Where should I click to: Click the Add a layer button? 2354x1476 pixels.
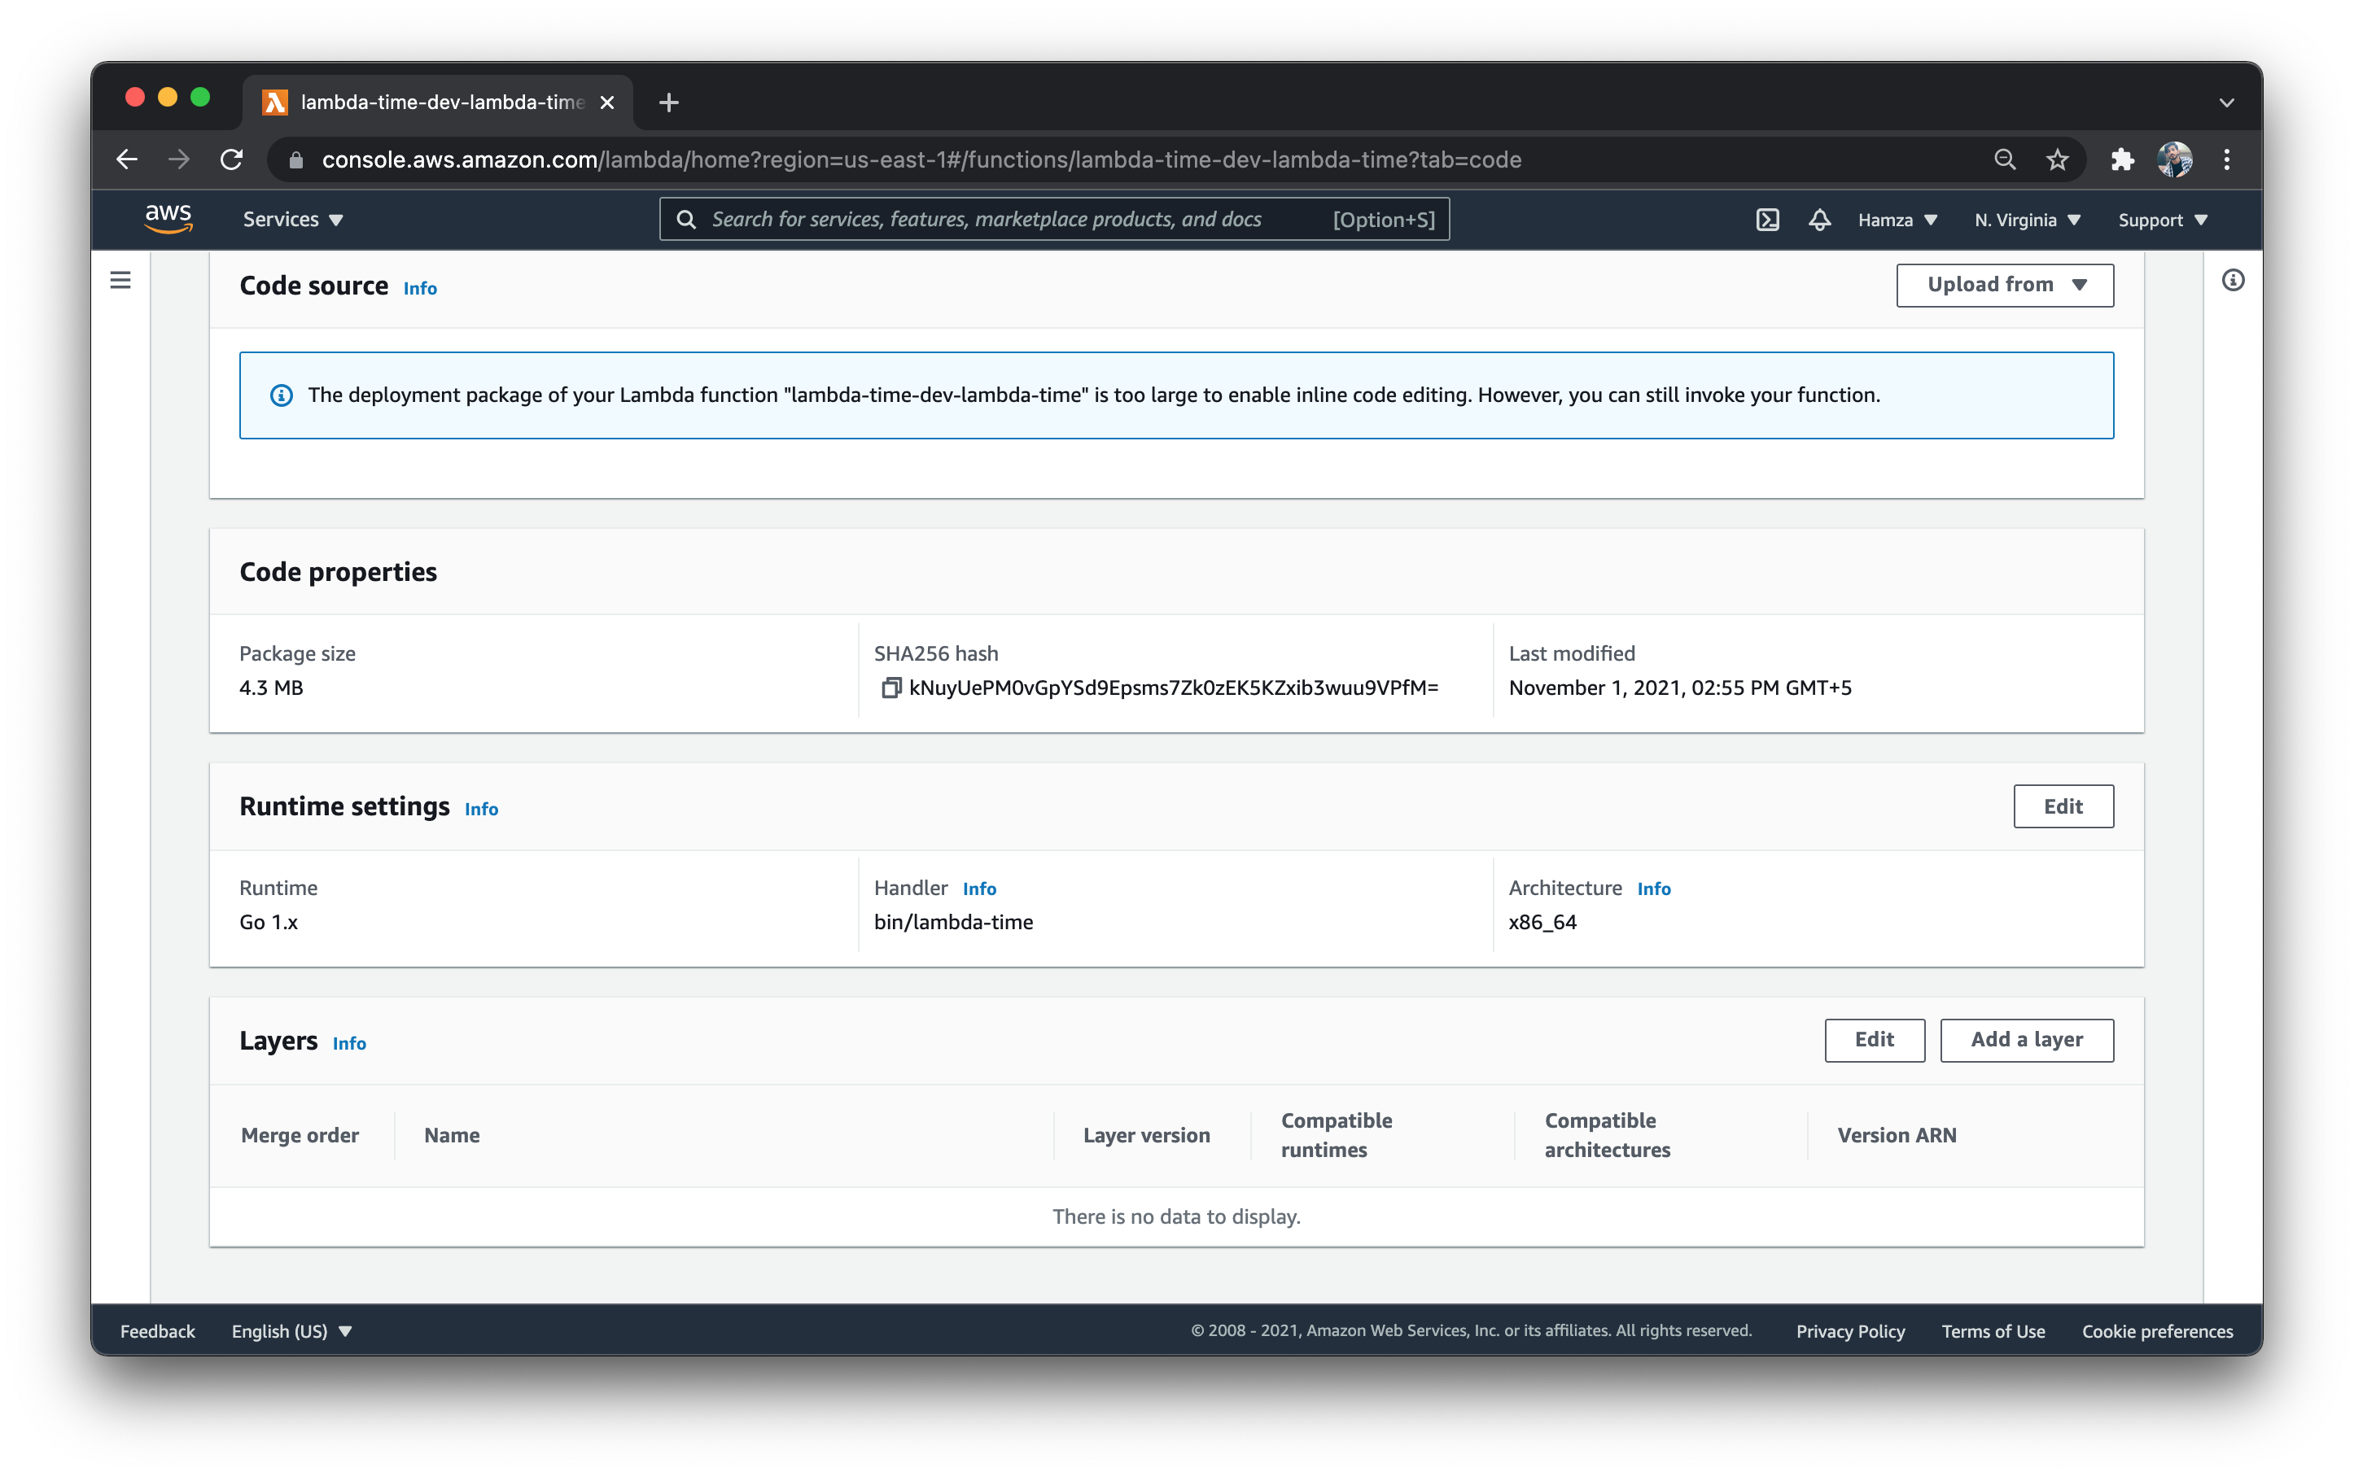[x=2027, y=1040]
